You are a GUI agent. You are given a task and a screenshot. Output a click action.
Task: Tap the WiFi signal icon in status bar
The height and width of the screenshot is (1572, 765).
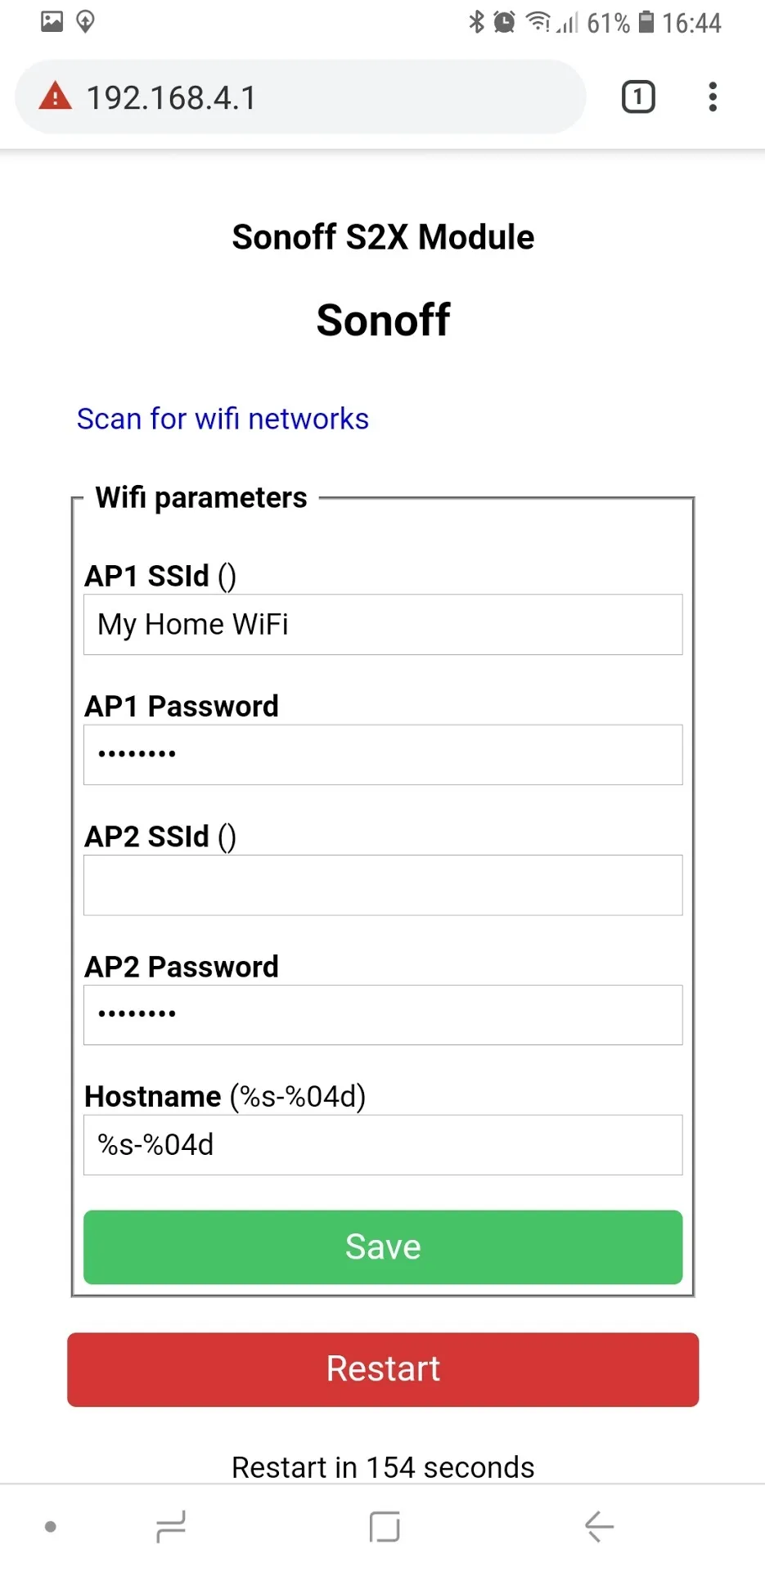pyautogui.click(x=536, y=22)
